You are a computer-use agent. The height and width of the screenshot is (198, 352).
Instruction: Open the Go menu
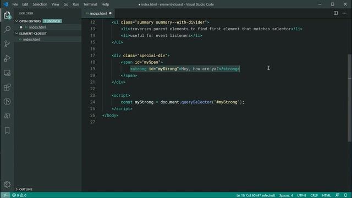pos(66,4)
